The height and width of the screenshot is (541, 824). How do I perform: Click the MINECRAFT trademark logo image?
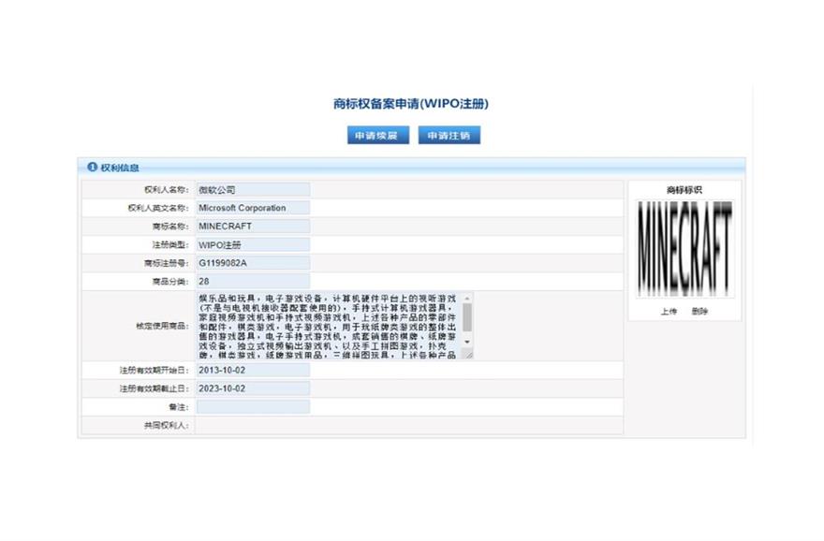coord(684,250)
